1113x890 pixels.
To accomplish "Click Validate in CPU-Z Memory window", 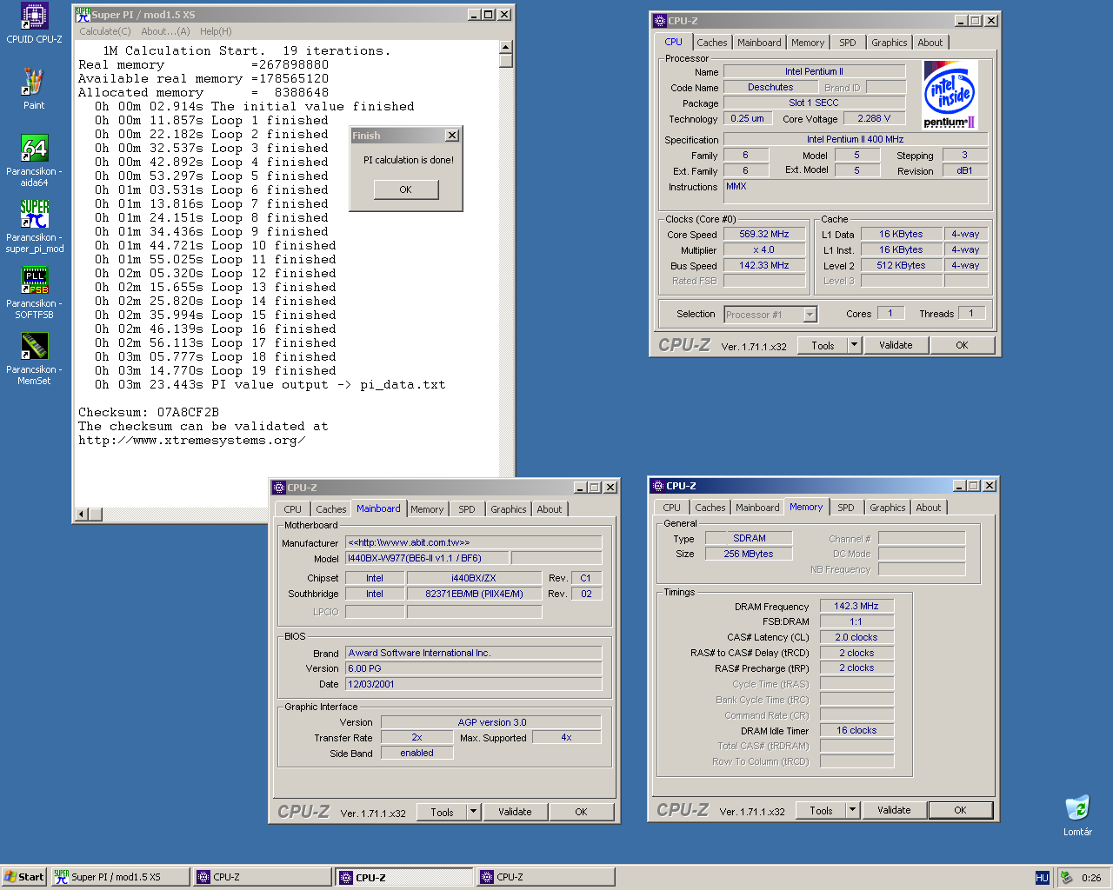I will tap(894, 810).
